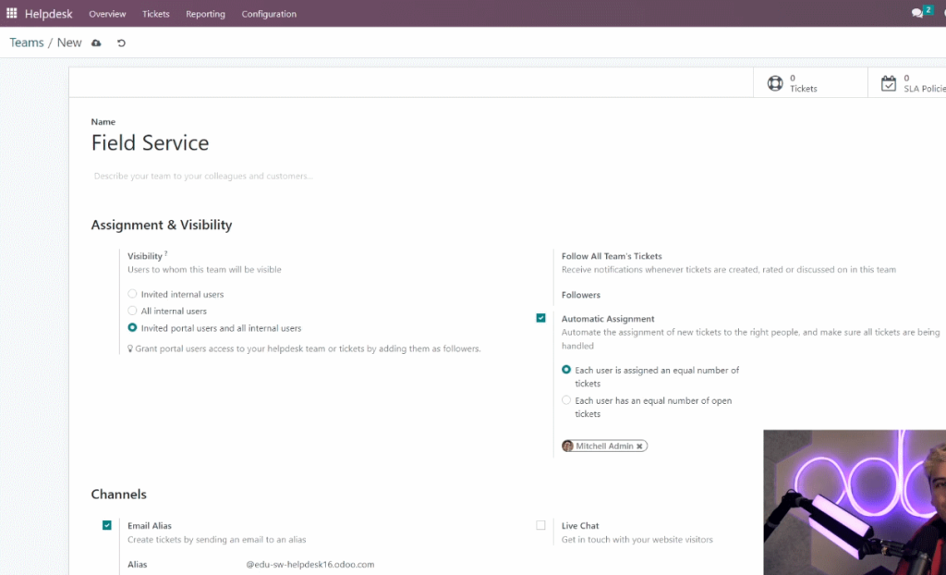Image resolution: width=946 pixels, height=575 pixels.
Task: Click the Mitchell Admin assignee tag
Action: [x=604, y=446]
